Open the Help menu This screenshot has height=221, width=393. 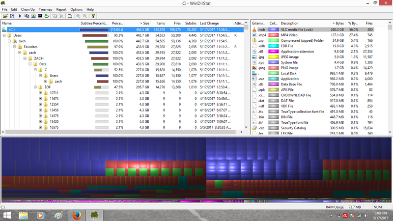coord(90,9)
